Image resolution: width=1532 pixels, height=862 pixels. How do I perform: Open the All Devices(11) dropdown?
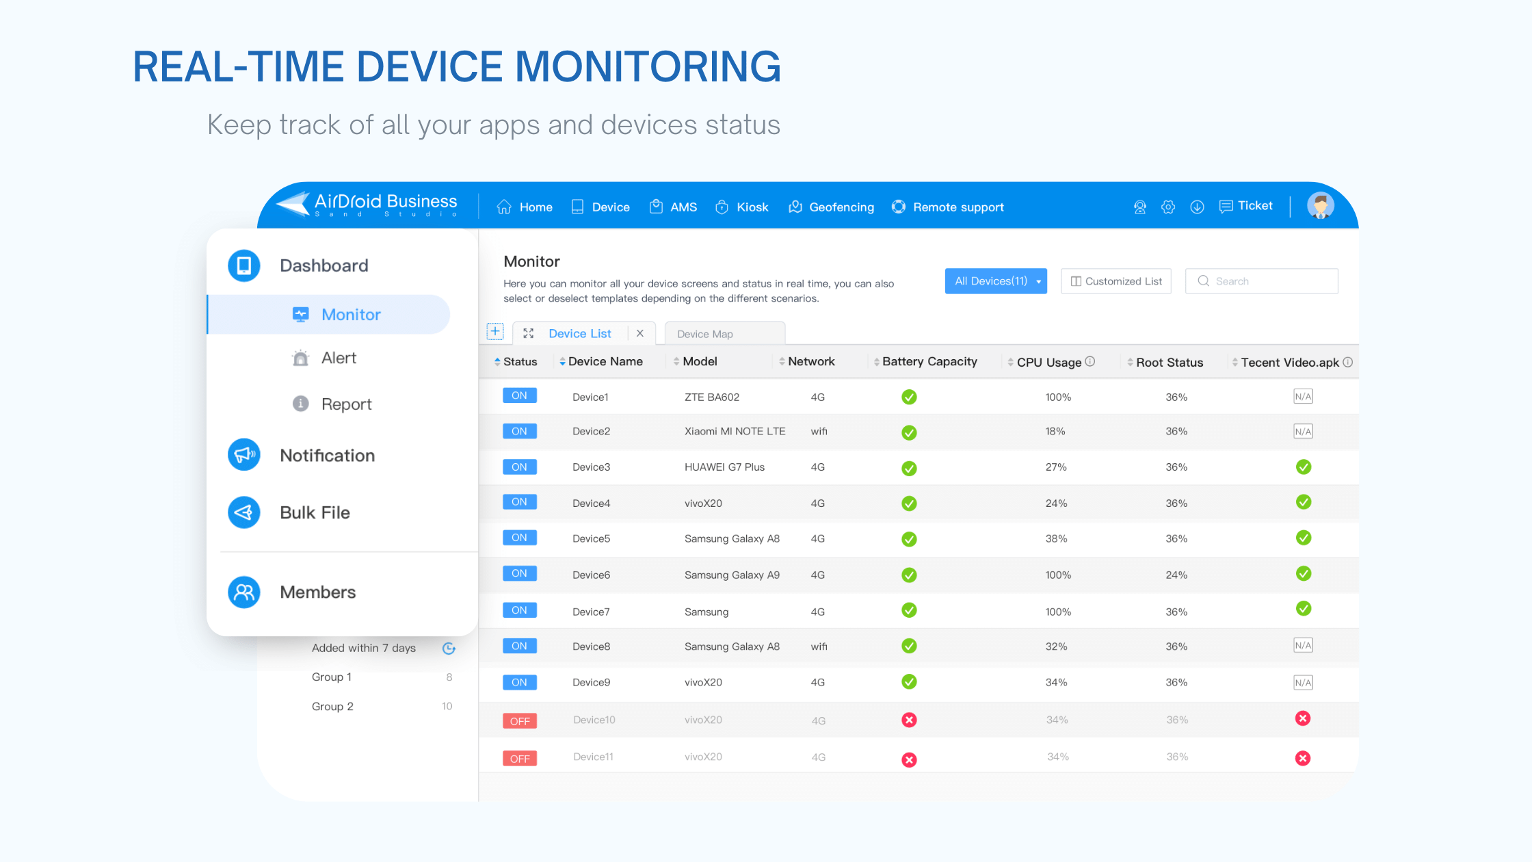pos(996,281)
